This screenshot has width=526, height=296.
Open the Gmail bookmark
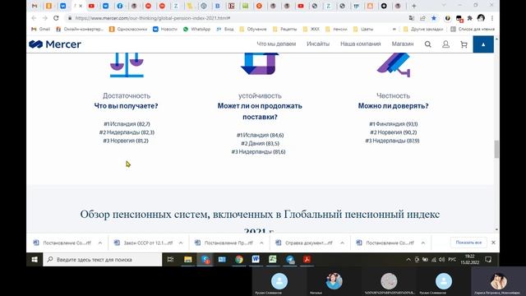click(x=40, y=30)
